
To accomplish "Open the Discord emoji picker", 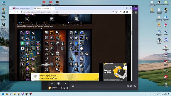I will pyautogui.click(x=135, y=86).
